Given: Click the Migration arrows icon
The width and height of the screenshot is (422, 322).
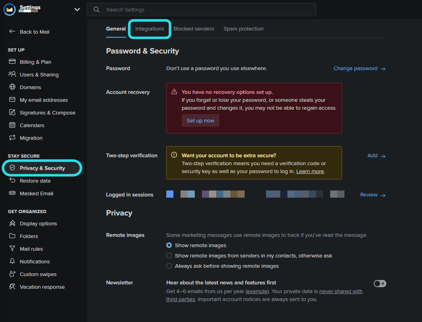Looking at the screenshot, I should coord(12,138).
